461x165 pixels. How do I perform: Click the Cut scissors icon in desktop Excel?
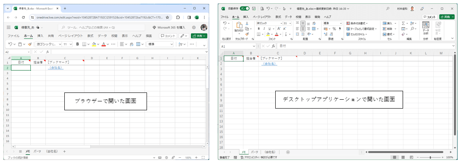247,23
